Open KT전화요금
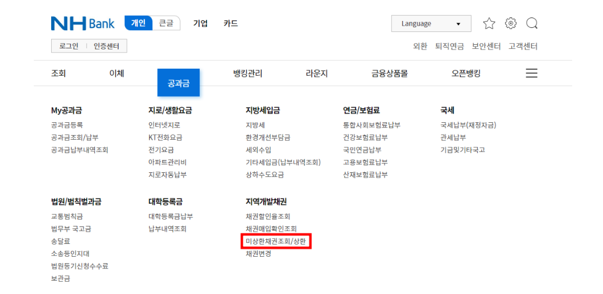603x294 pixels. tap(165, 137)
